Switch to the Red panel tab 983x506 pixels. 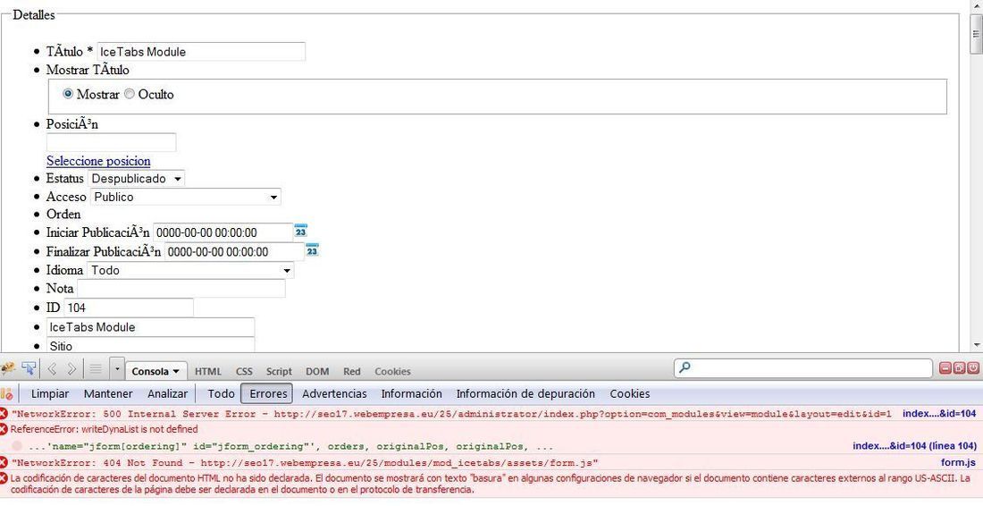click(352, 371)
